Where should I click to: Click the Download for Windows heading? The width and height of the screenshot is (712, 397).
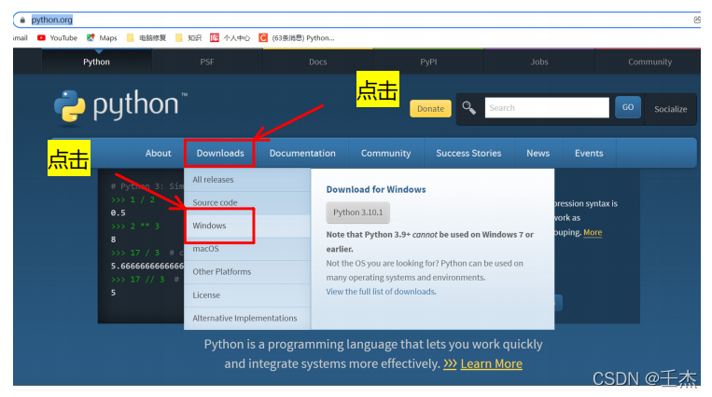click(x=376, y=190)
